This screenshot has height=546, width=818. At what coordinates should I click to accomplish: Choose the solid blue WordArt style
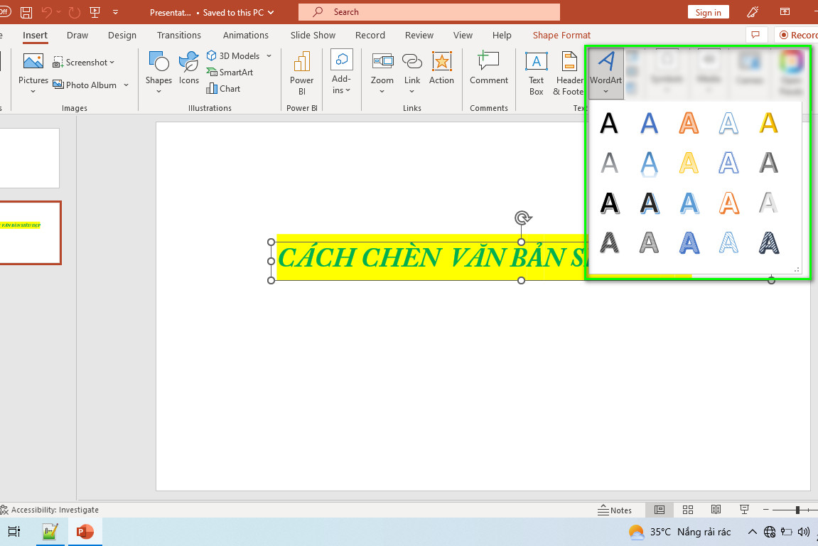click(x=649, y=123)
